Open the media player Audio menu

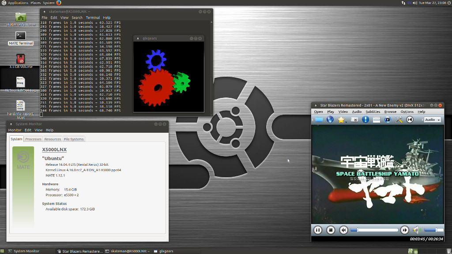(357, 112)
